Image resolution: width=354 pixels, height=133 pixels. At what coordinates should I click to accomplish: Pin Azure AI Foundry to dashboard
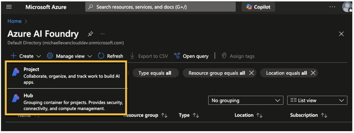coord(90,34)
